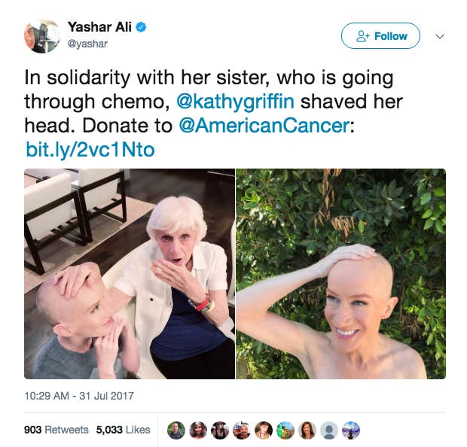This screenshot has width=467, height=447.
Task: Click the fourth liker avatar
Action: click(242, 430)
